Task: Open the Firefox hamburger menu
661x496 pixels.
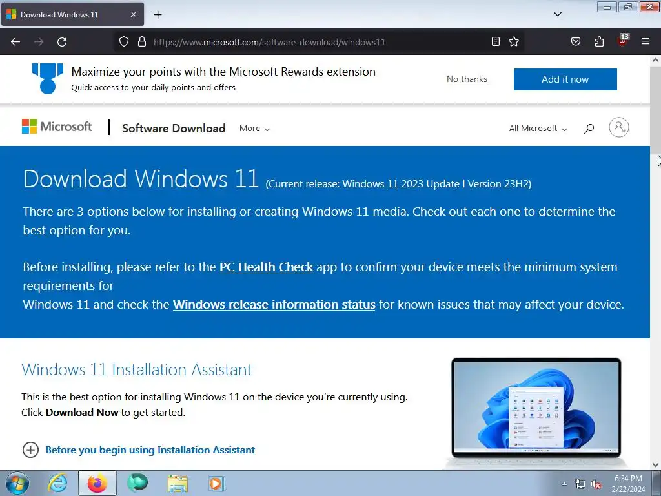Action: tap(646, 41)
